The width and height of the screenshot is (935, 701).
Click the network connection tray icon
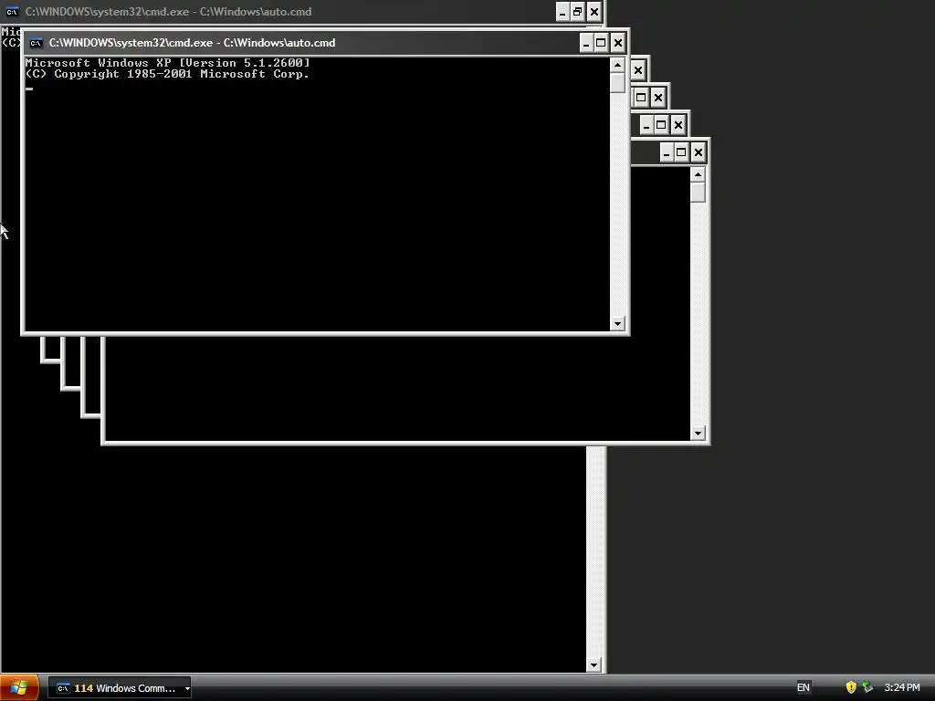pyautogui.click(x=867, y=688)
